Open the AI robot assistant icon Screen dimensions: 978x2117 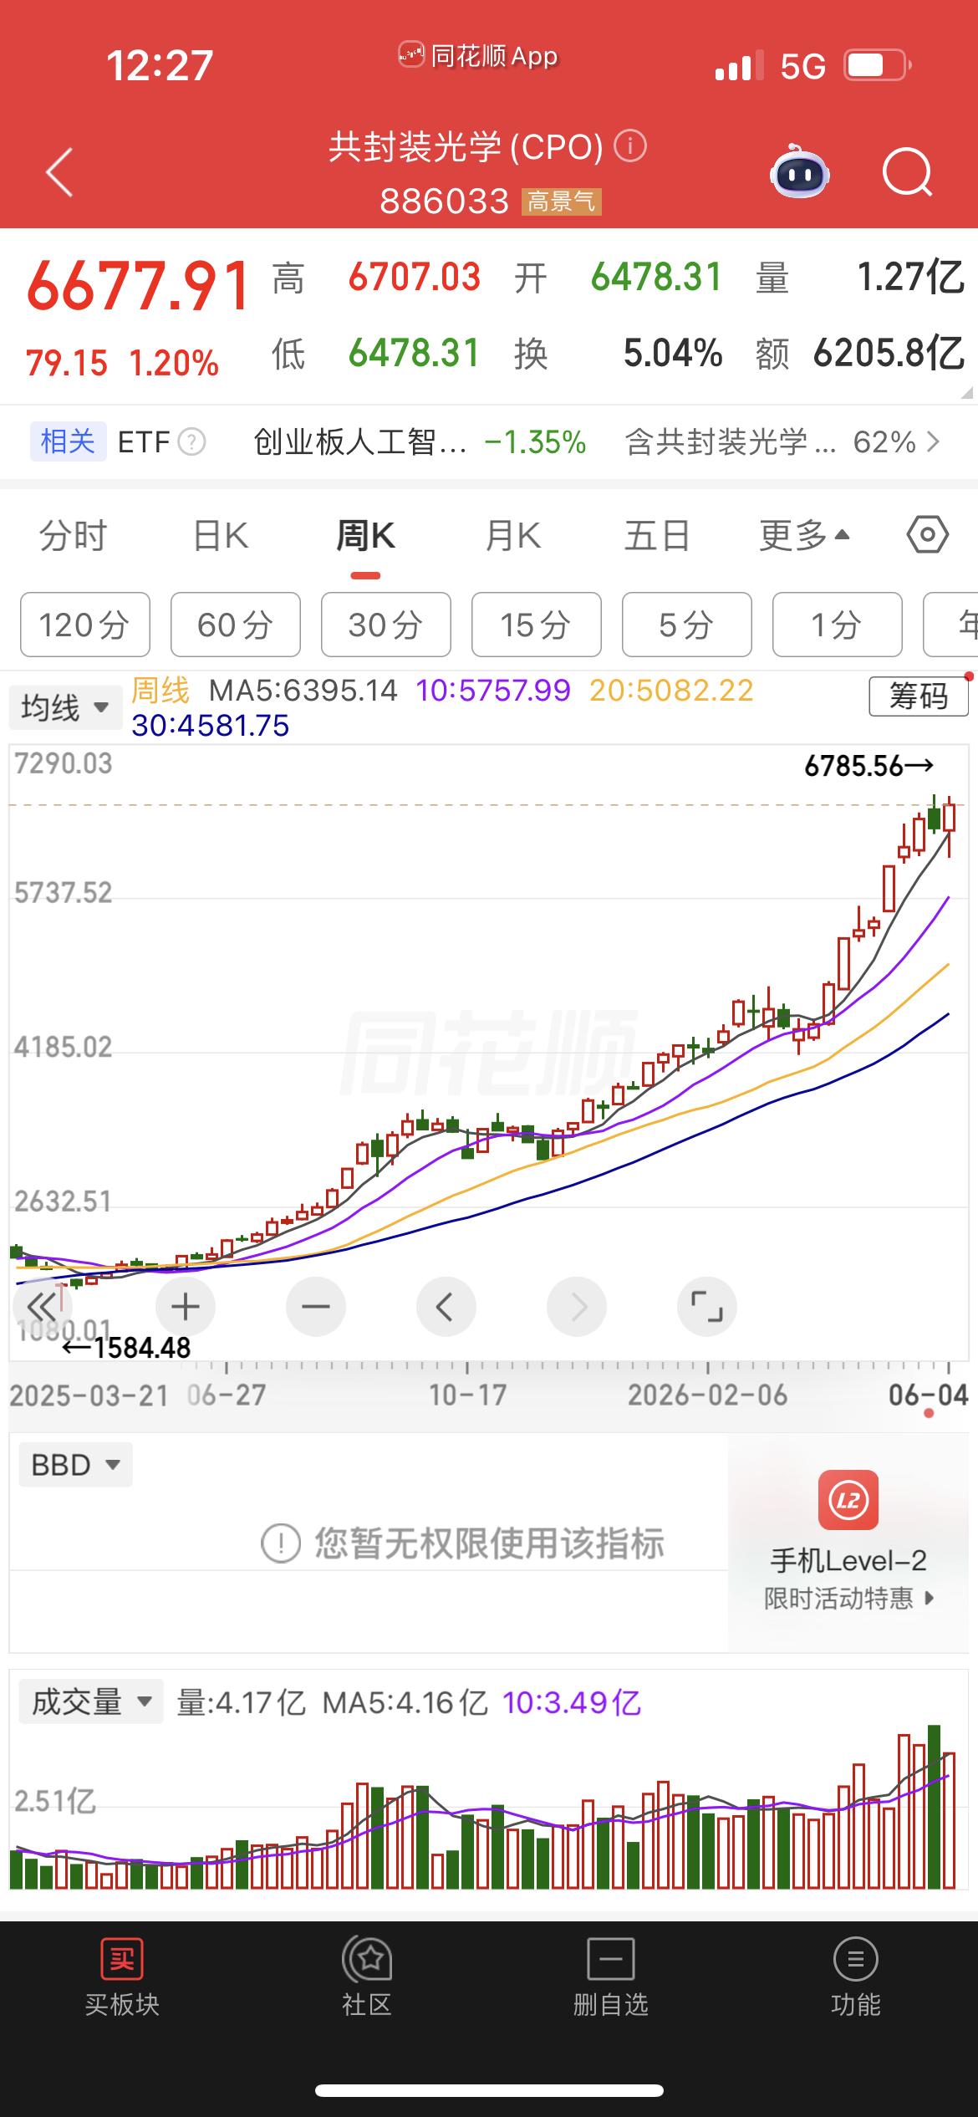(800, 172)
